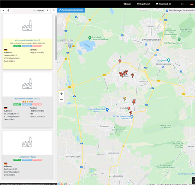
Task: Click the Strandbad Langener Waldsee green pin
Action: tap(90, 38)
